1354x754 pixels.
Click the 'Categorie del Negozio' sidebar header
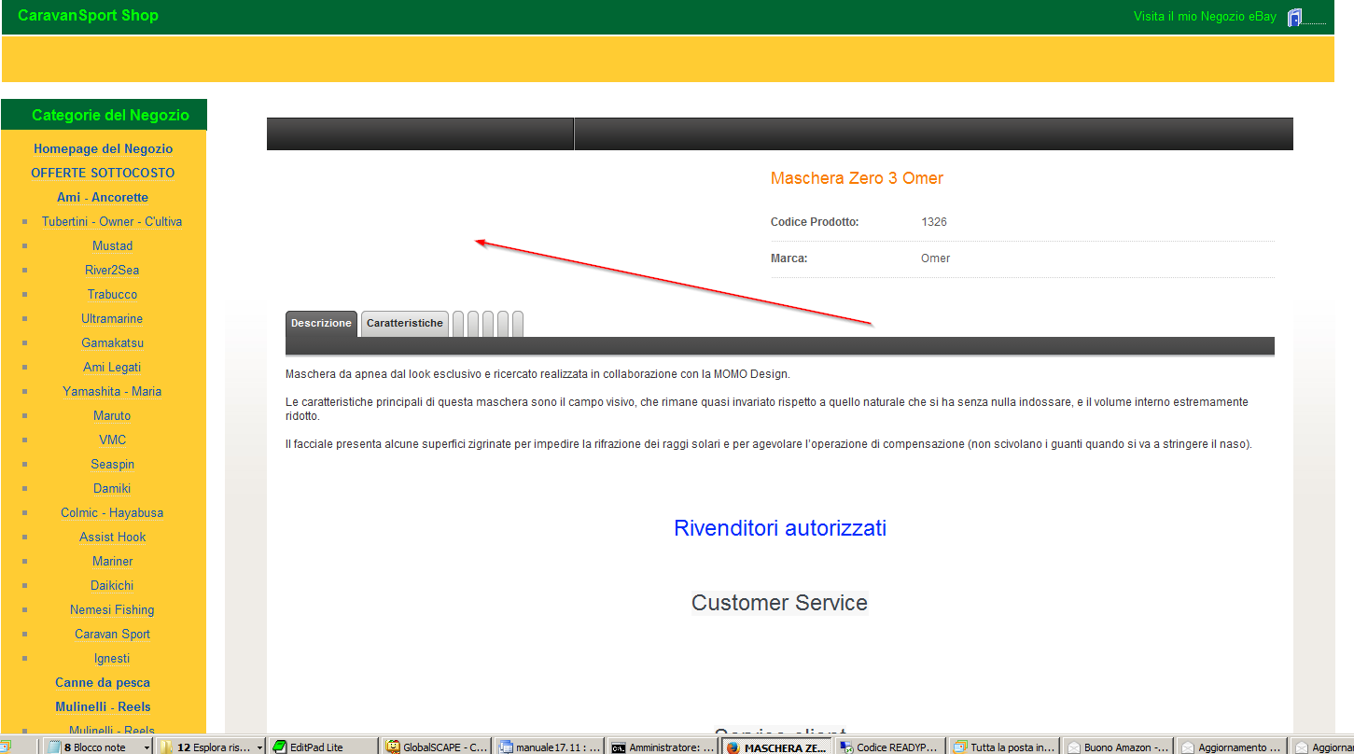point(110,116)
